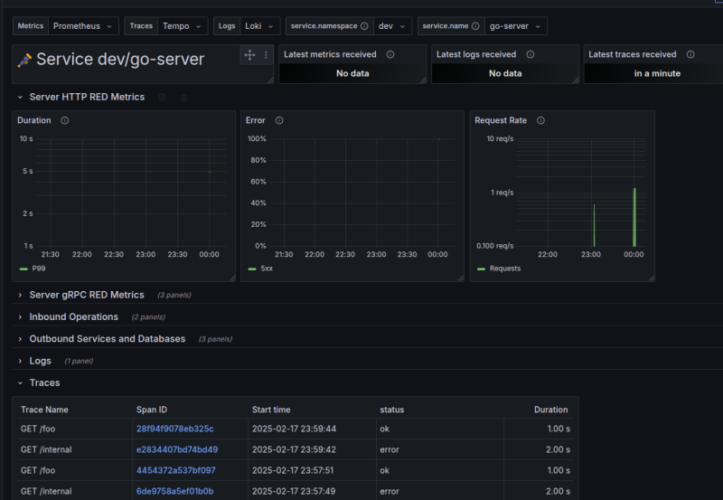This screenshot has width=723, height=500.
Task: Expand the Server gRPC RED Metrics row
Action: click(x=86, y=295)
